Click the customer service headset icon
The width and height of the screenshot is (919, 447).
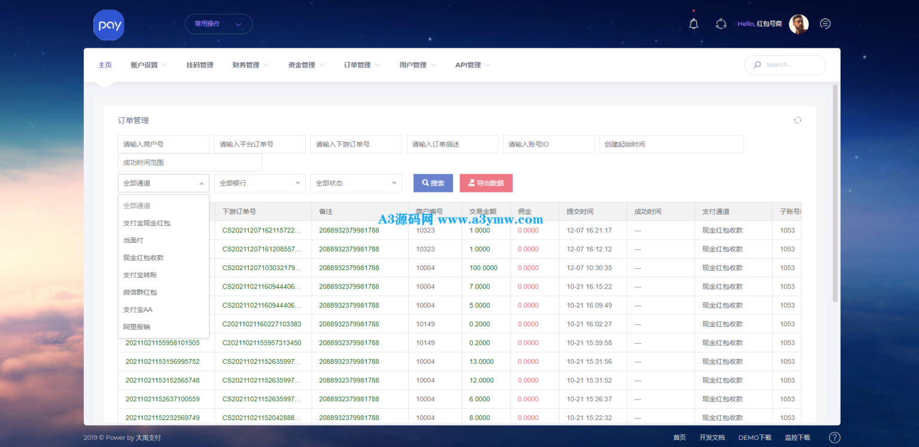(x=721, y=24)
